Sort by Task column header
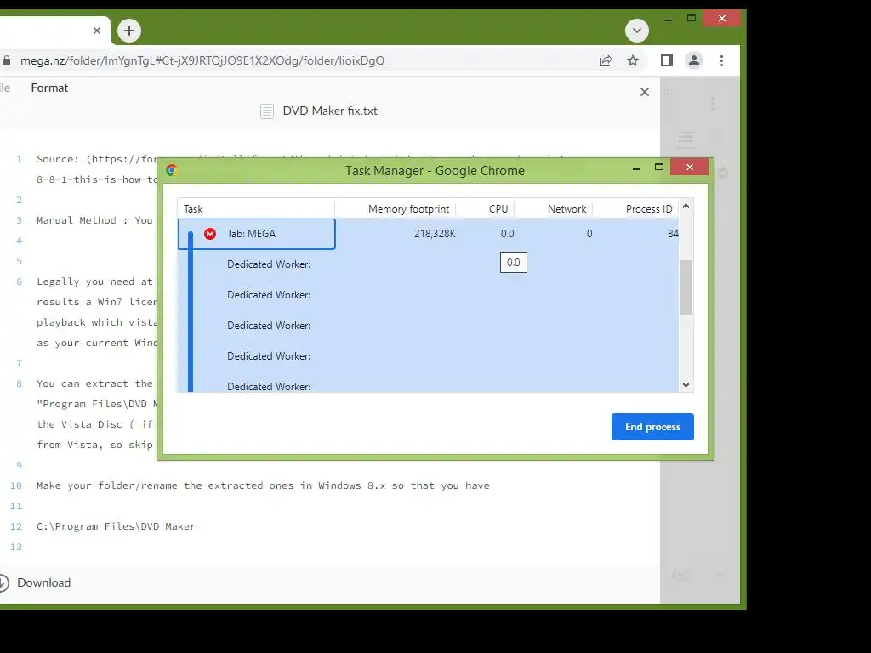The height and width of the screenshot is (653, 871). [x=256, y=209]
